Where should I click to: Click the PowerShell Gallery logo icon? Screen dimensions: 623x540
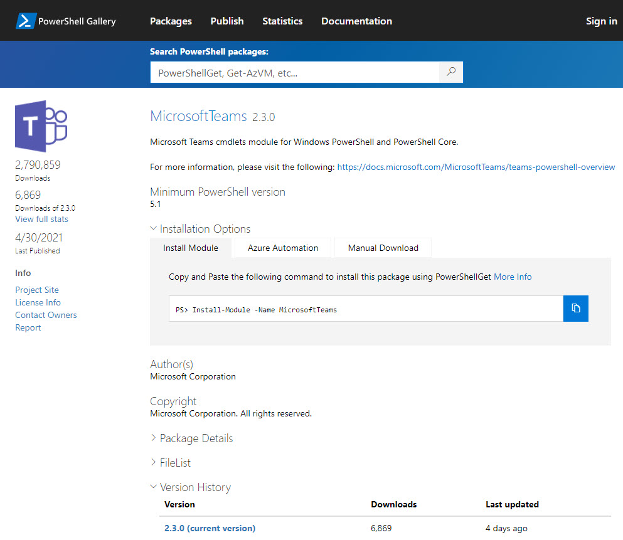(x=26, y=21)
